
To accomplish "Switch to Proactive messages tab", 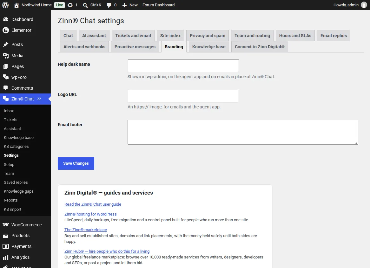I will [135, 46].
